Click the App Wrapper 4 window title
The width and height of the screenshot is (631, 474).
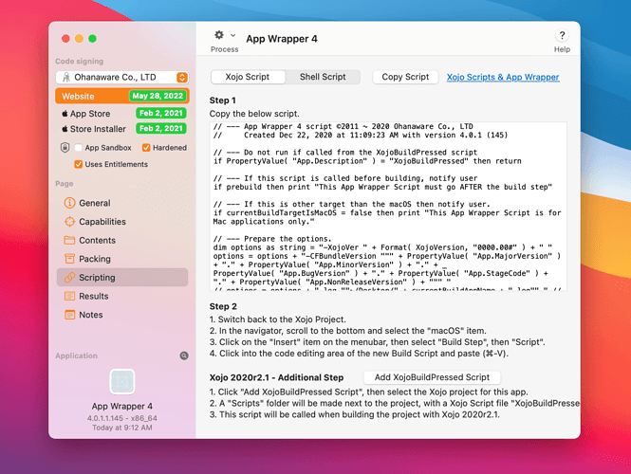tap(282, 39)
